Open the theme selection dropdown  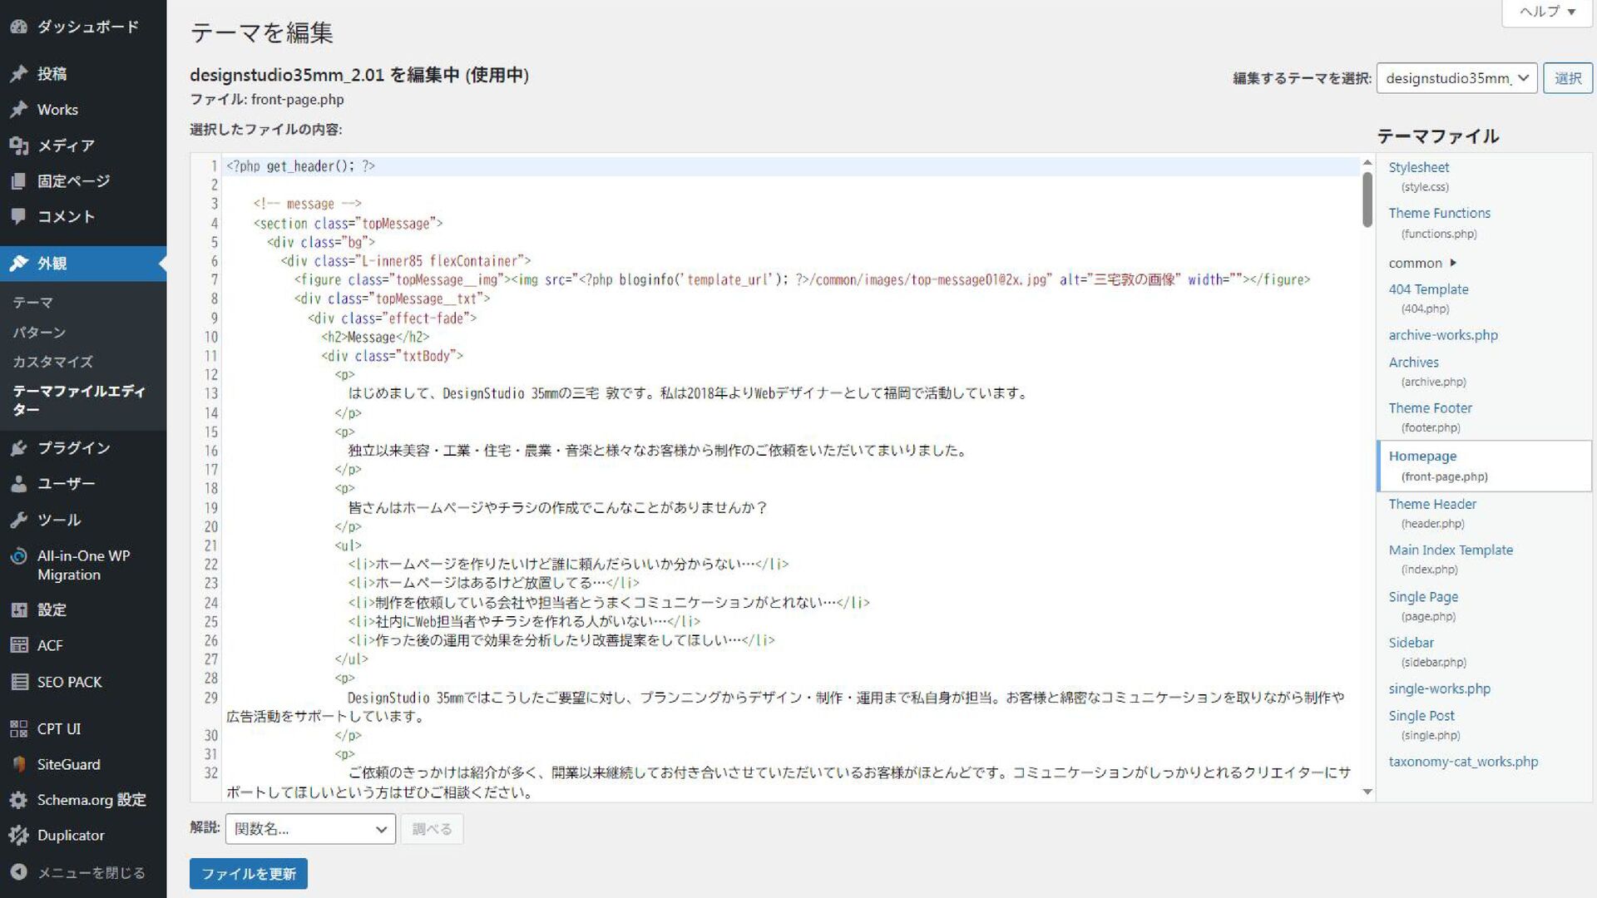[x=1456, y=78]
